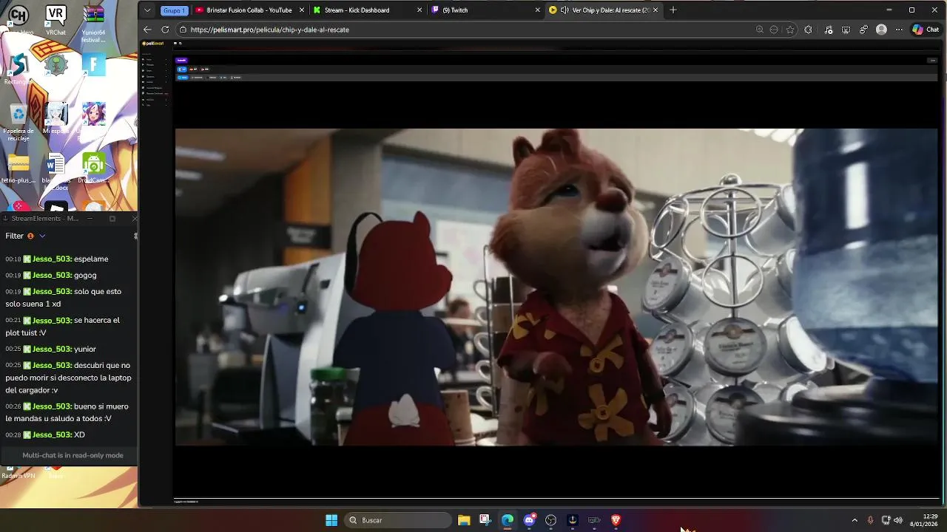This screenshot has width=947, height=532.
Task: Select the Grupo 1 tab group
Action: (174, 10)
